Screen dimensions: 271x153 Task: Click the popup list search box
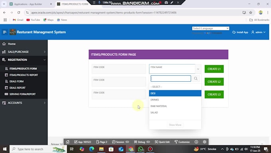click(171, 78)
